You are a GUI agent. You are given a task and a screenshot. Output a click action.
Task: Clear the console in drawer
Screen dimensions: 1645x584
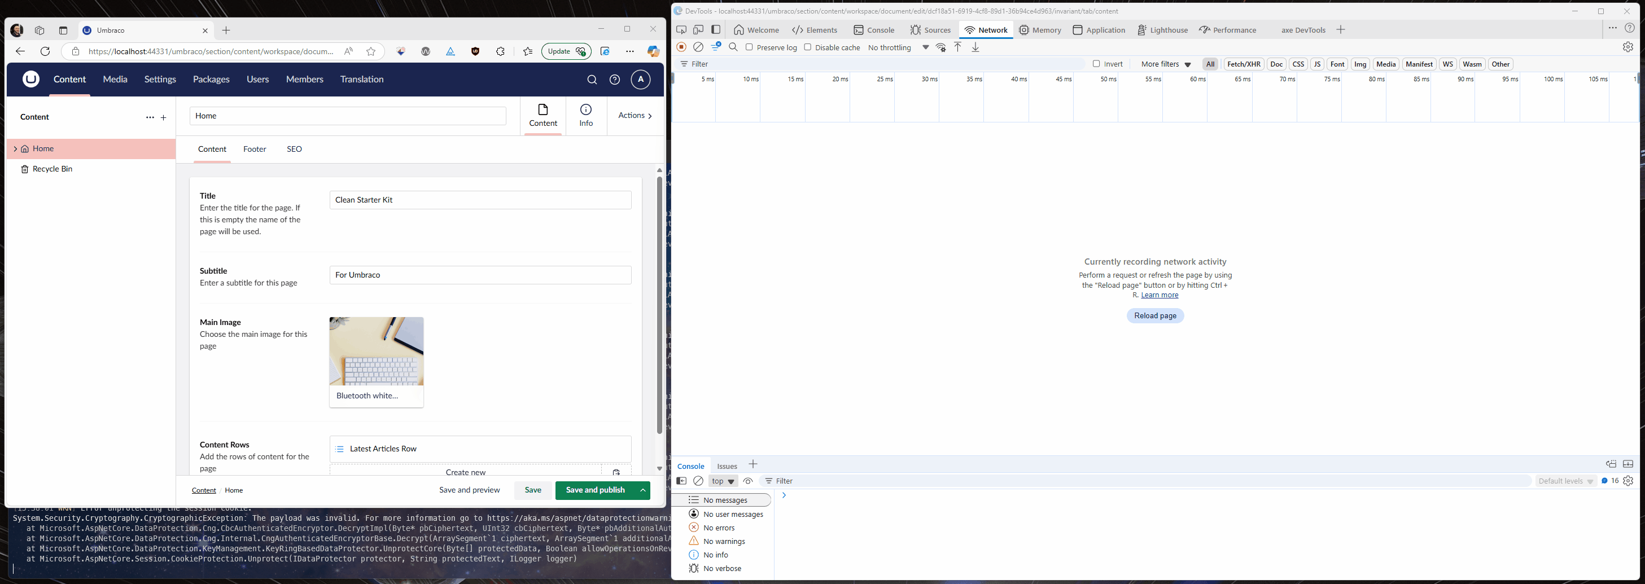698,481
